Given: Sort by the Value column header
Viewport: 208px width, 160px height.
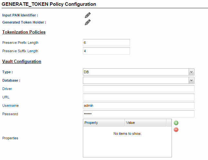Looking at the screenshot, I should point(145,123).
